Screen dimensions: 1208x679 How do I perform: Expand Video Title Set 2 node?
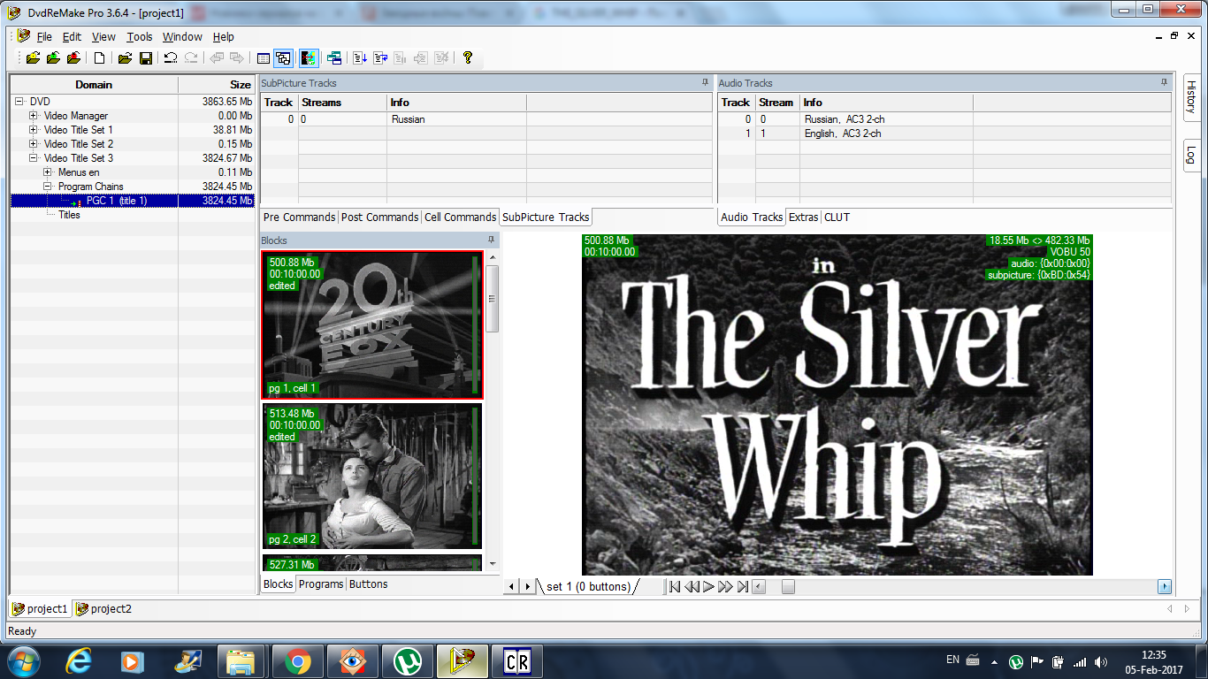pos(34,144)
